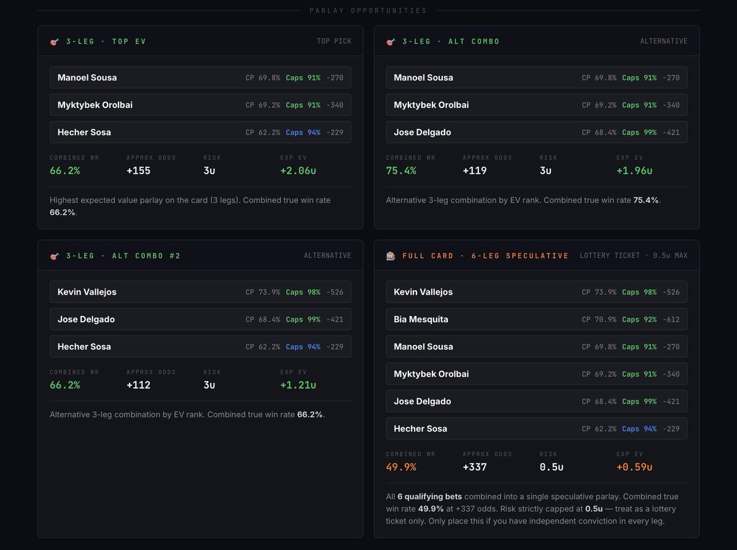Select Jose Delgado row in Alt Combo #2 card
The height and width of the screenshot is (550, 737).
point(200,319)
